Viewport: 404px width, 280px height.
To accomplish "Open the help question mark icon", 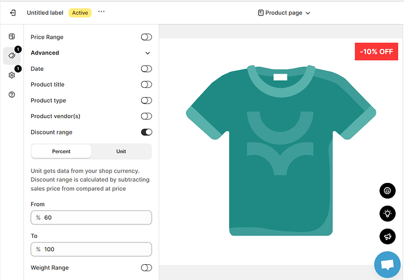I will (12, 95).
